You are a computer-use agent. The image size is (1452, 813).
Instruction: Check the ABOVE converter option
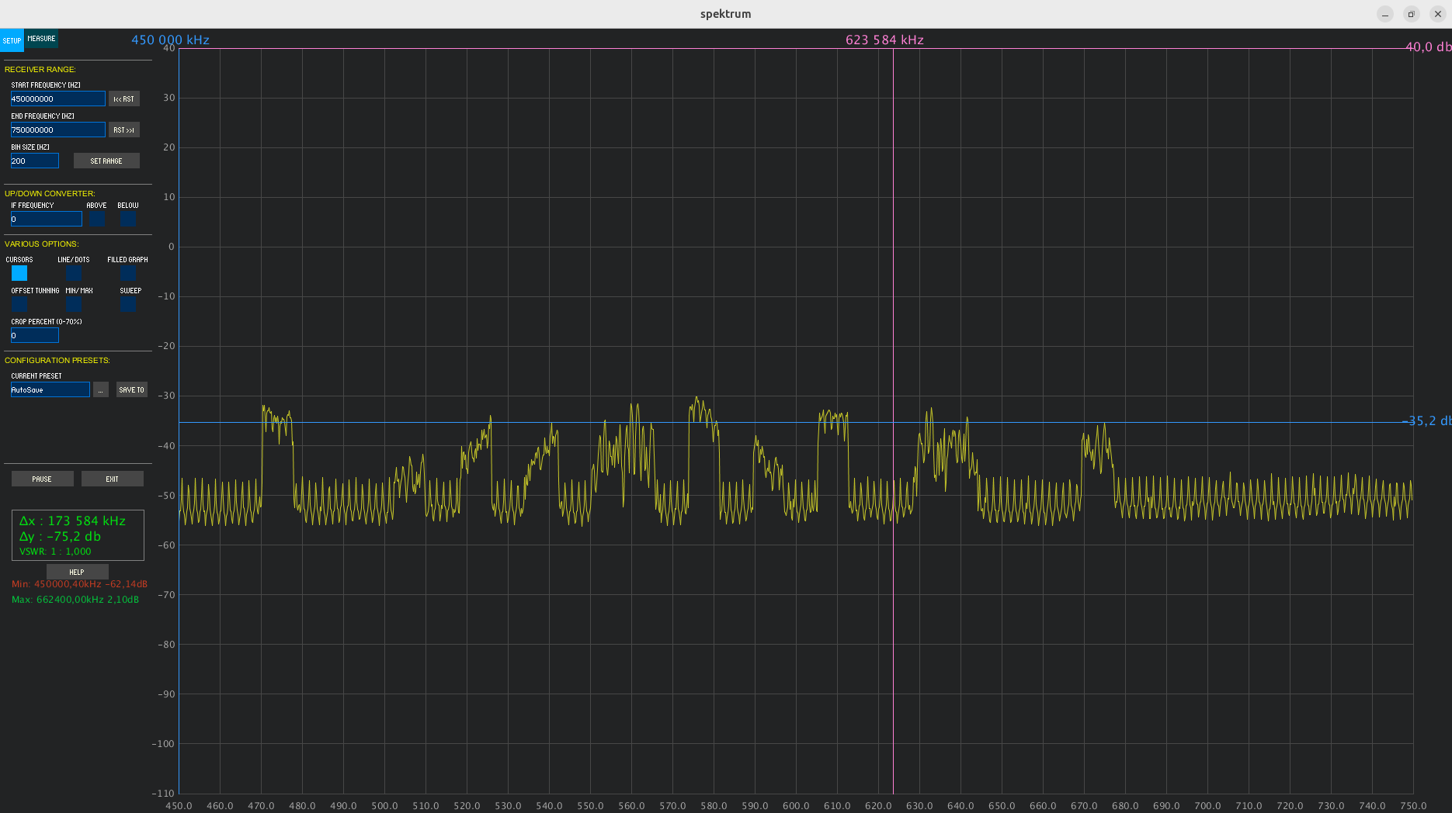(x=97, y=219)
